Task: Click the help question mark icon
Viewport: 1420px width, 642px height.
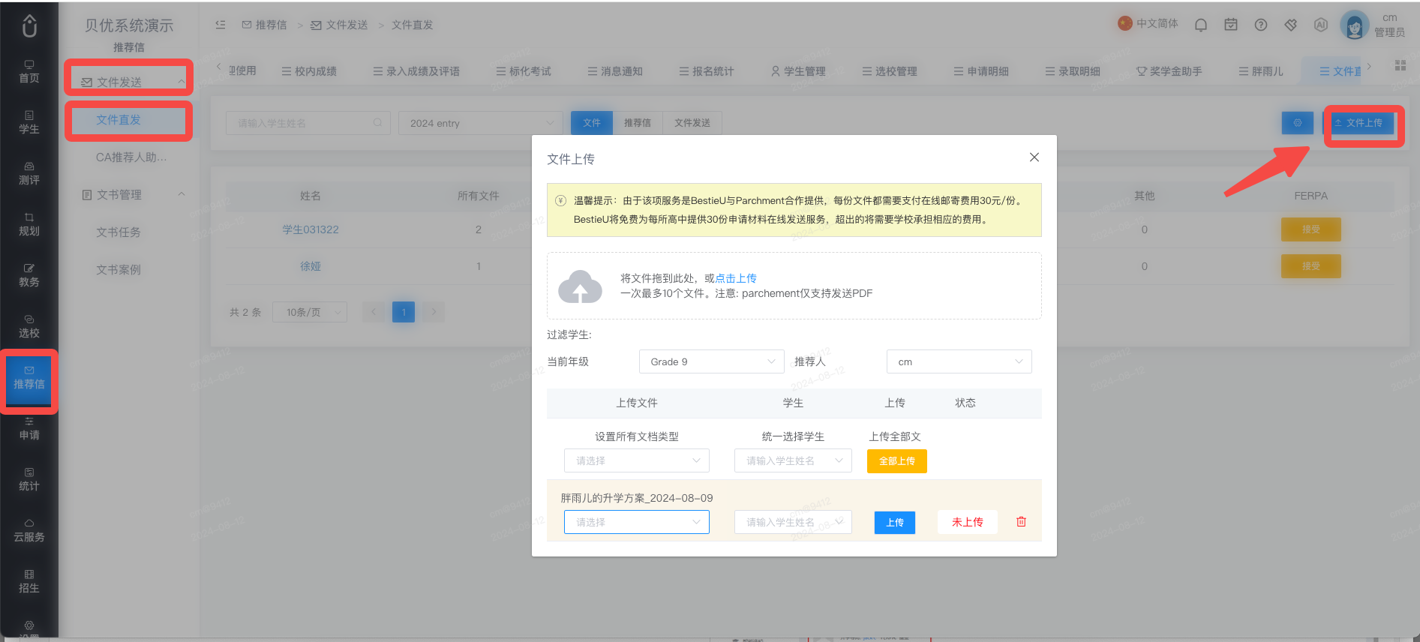Action: (1261, 25)
